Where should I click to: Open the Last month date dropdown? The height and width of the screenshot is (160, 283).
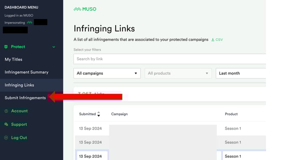(x=241, y=73)
